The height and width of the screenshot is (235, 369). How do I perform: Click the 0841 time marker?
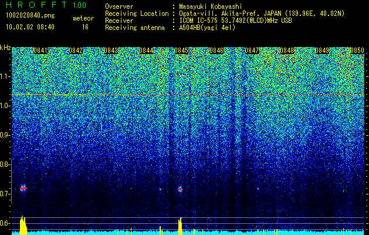point(40,51)
